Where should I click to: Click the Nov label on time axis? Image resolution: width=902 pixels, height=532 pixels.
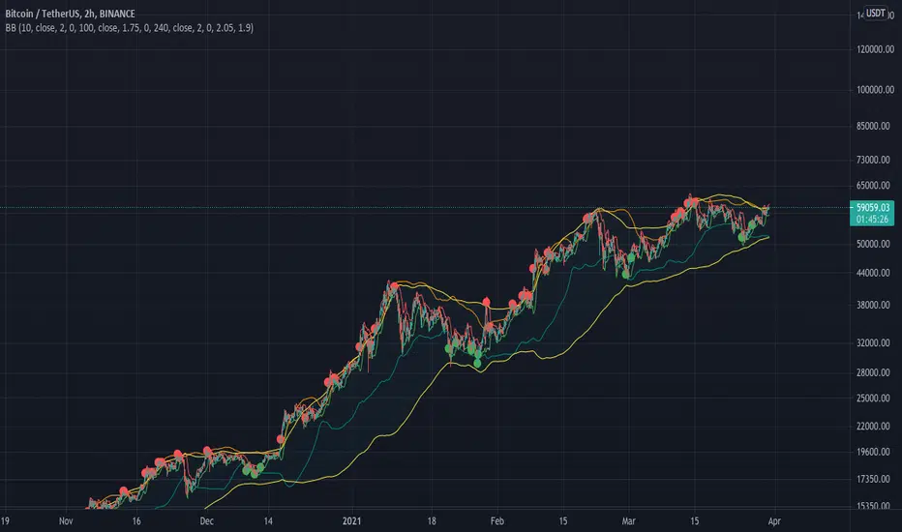66,521
